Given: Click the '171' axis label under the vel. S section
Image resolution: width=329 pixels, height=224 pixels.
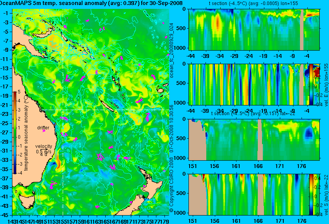Looking at the screenshot, I should (280, 221).
